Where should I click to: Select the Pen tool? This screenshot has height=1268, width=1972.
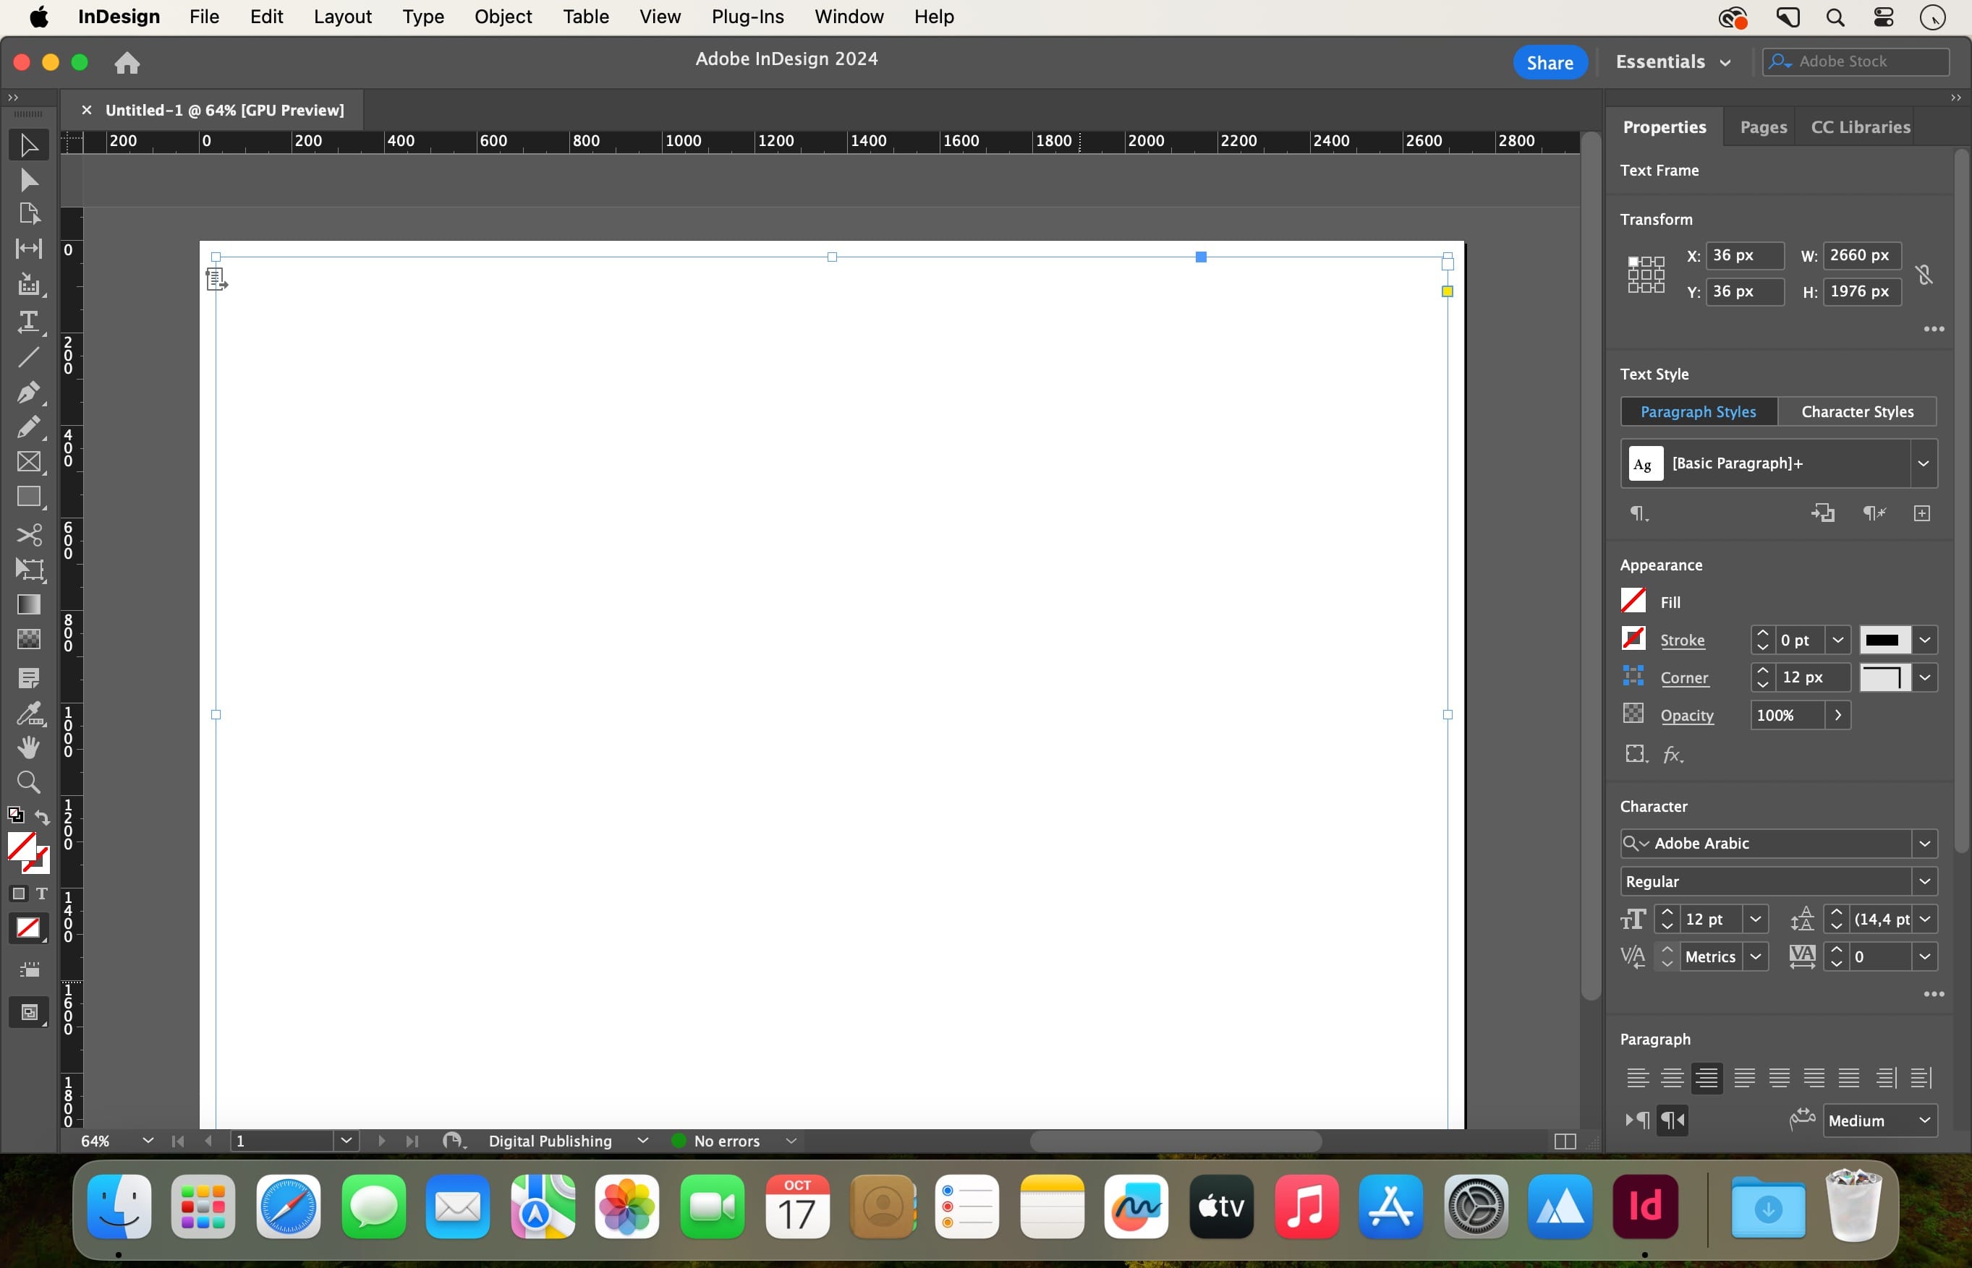28,392
